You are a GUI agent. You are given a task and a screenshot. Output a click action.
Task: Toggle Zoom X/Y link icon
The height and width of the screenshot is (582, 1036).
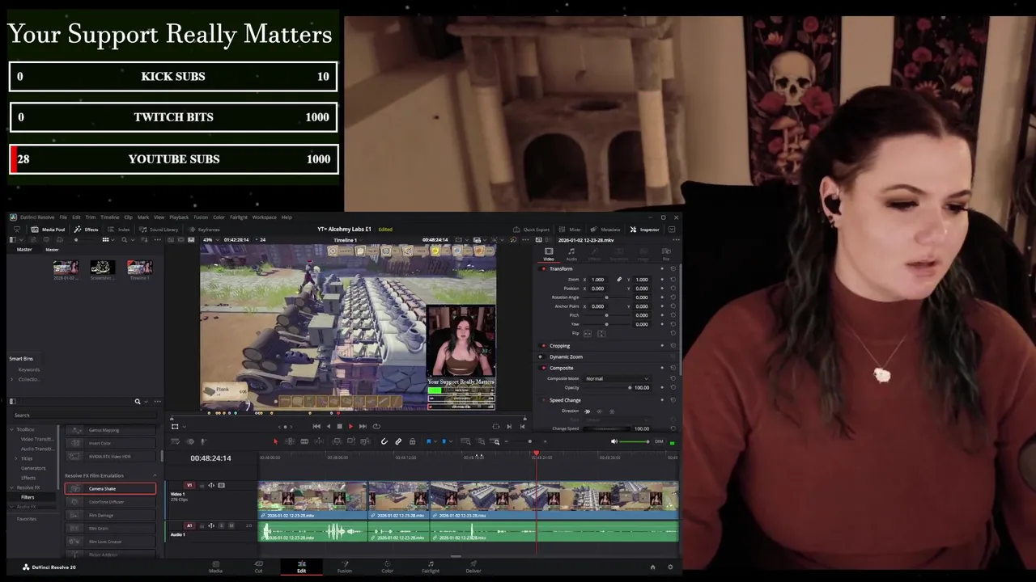619,280
